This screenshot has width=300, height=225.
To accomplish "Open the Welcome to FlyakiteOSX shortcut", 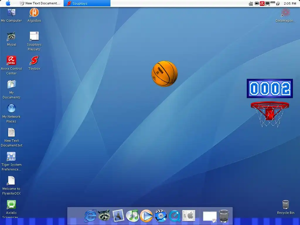I will [11, 185].
